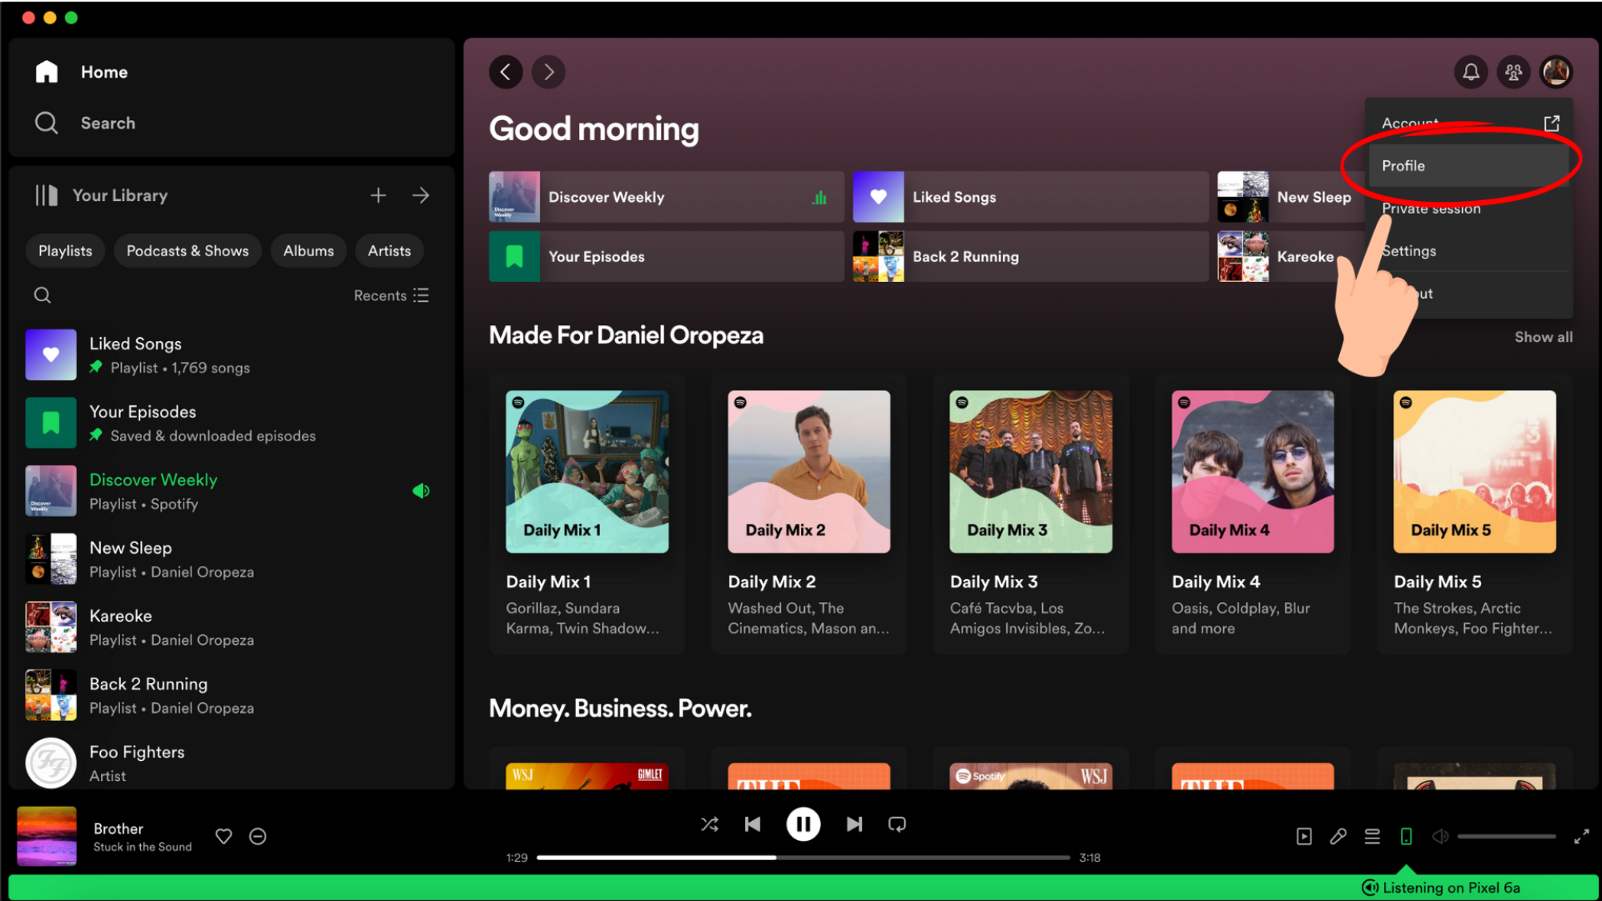Screen dimensions: 1602x901
Task: Skip to next track
Action: point(854,824)
